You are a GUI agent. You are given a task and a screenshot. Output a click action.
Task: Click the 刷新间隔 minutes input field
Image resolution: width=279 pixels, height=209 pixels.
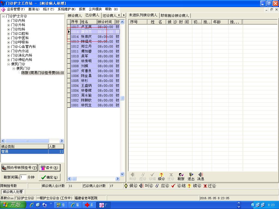coord(23,177)
